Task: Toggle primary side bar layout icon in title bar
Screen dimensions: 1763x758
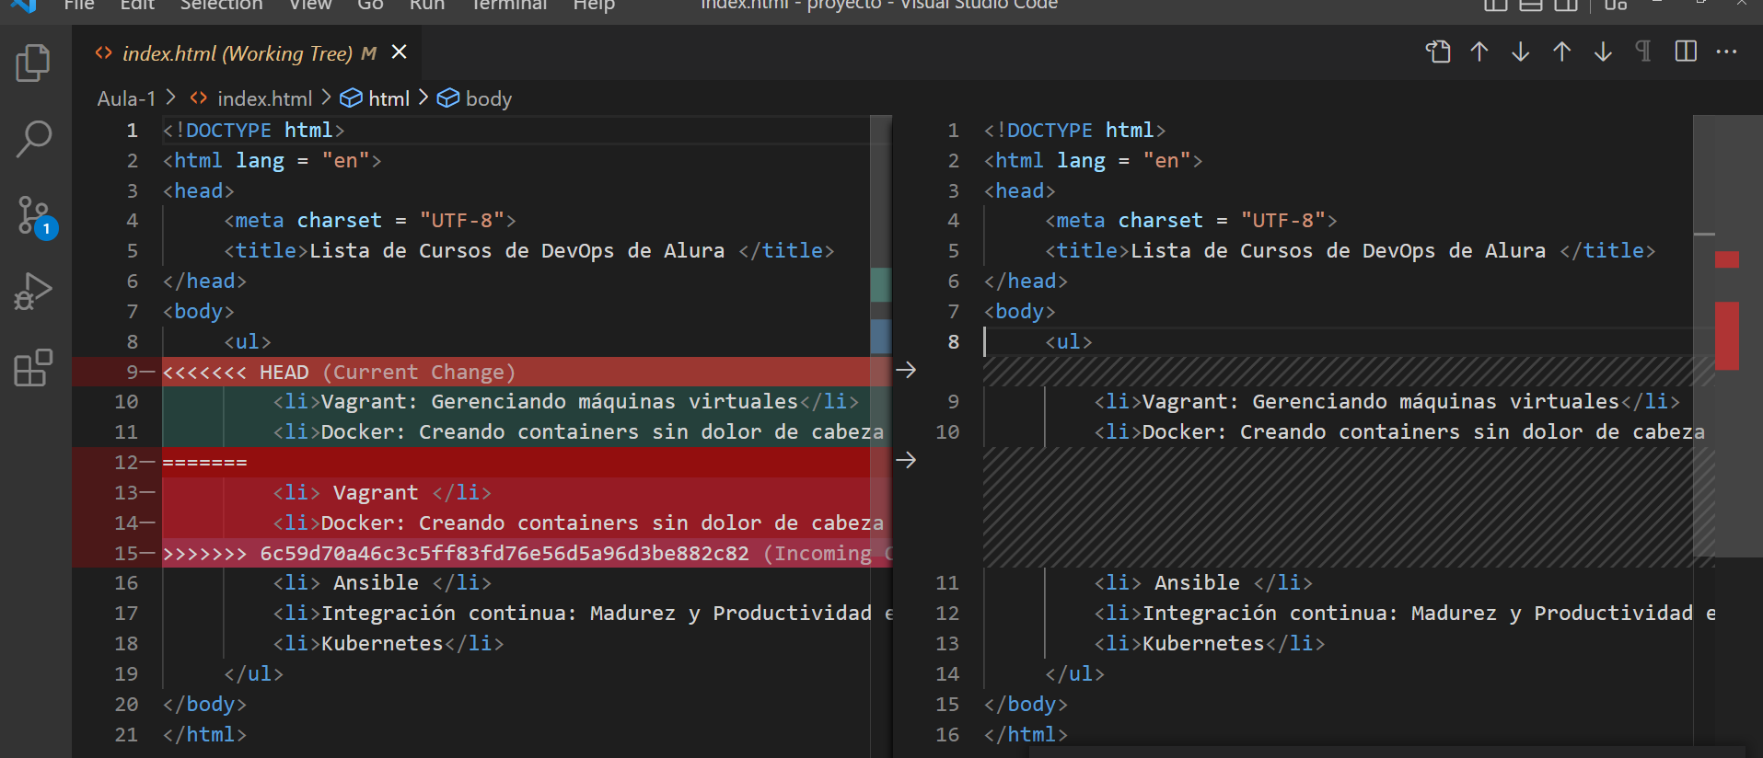Action: click(x=1495, y=5)
